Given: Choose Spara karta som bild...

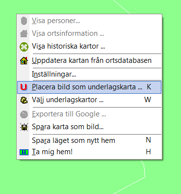Looking at the screenshot, I should click(89, 127).
